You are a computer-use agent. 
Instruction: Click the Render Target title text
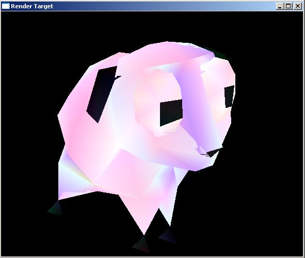click(x=32, y=6)
